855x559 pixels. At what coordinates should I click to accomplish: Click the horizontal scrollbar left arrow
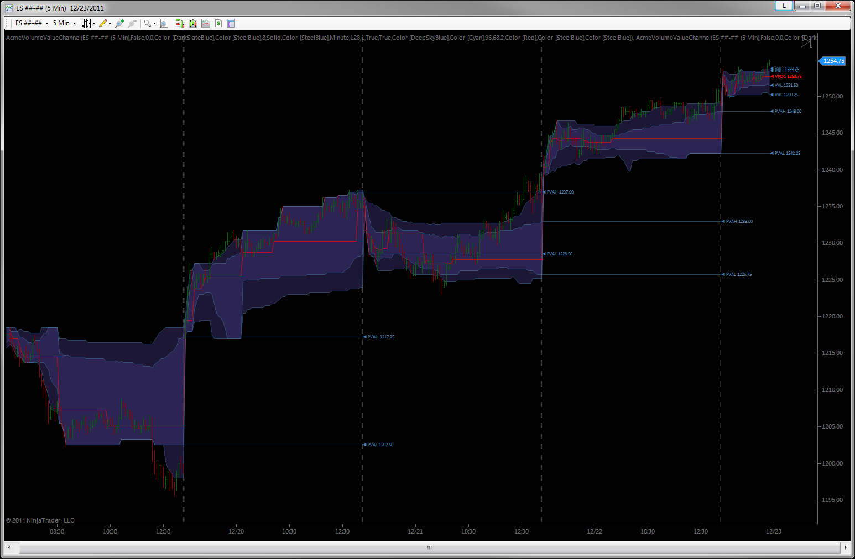(9, 547)
